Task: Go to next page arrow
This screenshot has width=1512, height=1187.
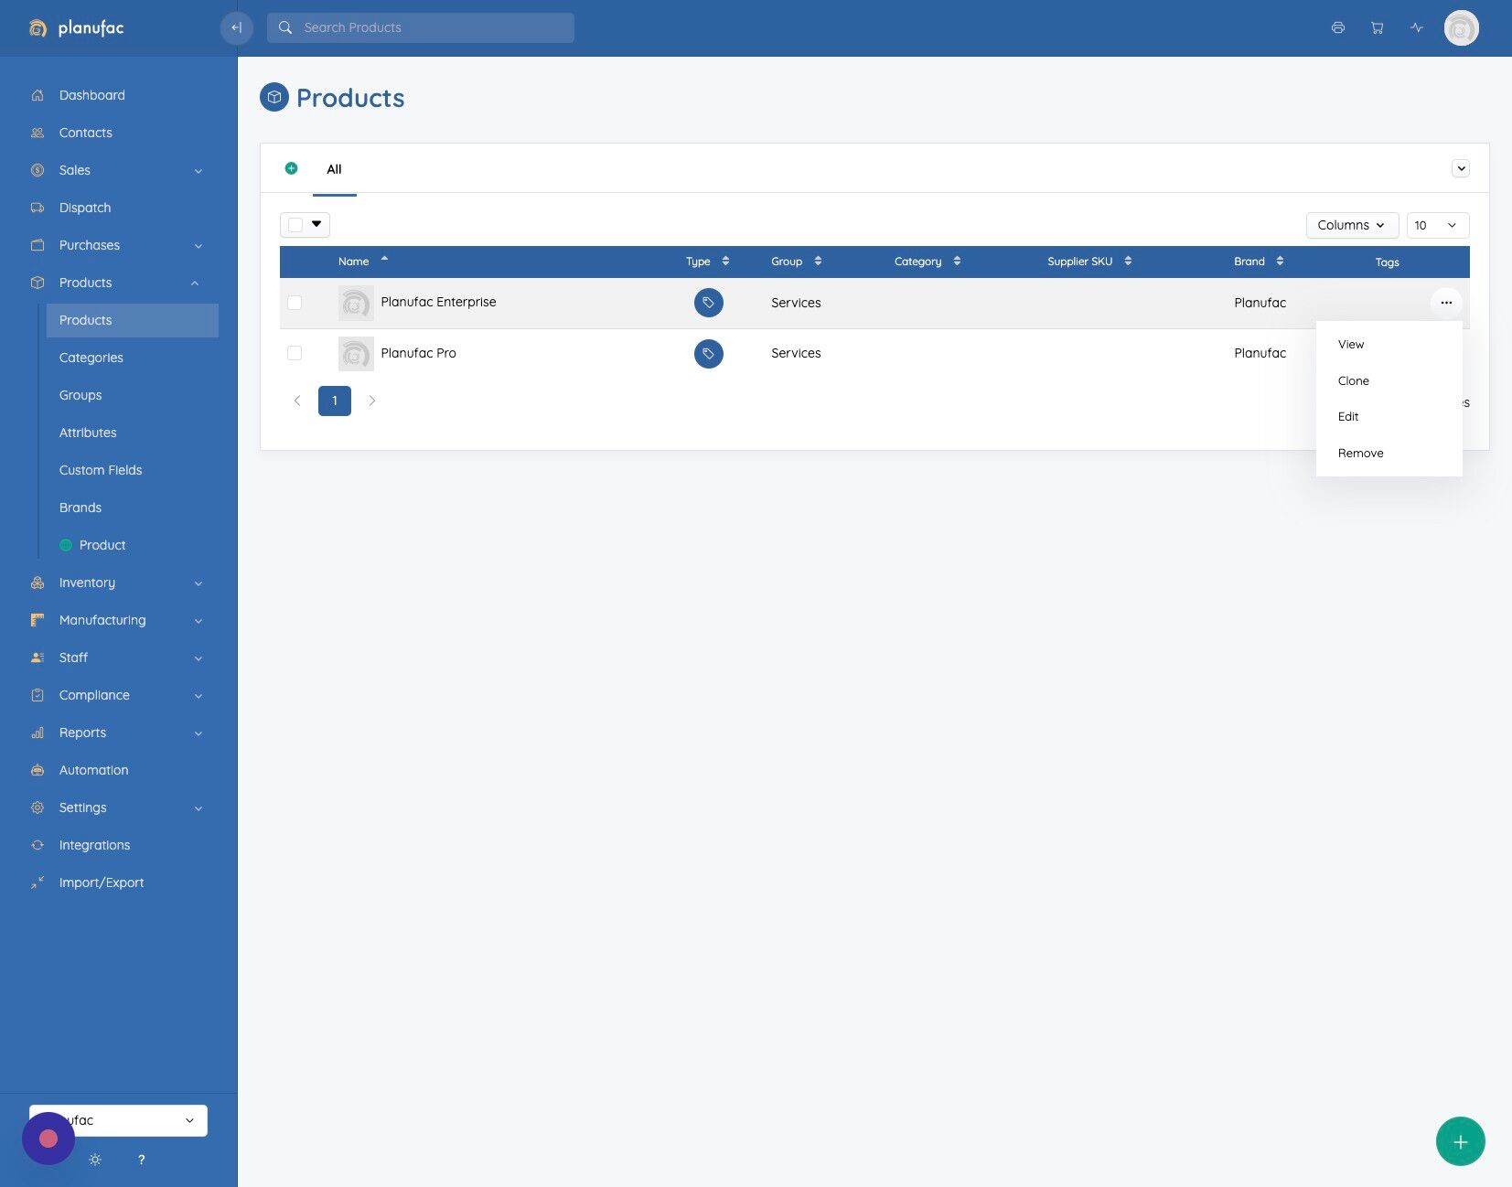Action: pyautogui.click(x=372, y=401)
